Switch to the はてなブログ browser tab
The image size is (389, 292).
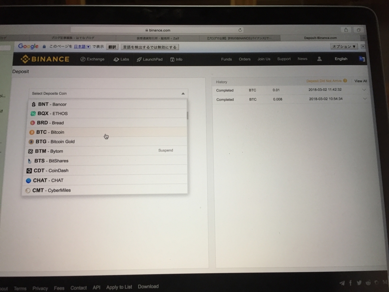pyautogui.click(x=73, y=38)
